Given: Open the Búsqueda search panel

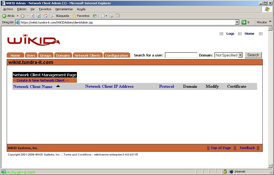Looking at the screenshot, I should [x=60, y=16].
